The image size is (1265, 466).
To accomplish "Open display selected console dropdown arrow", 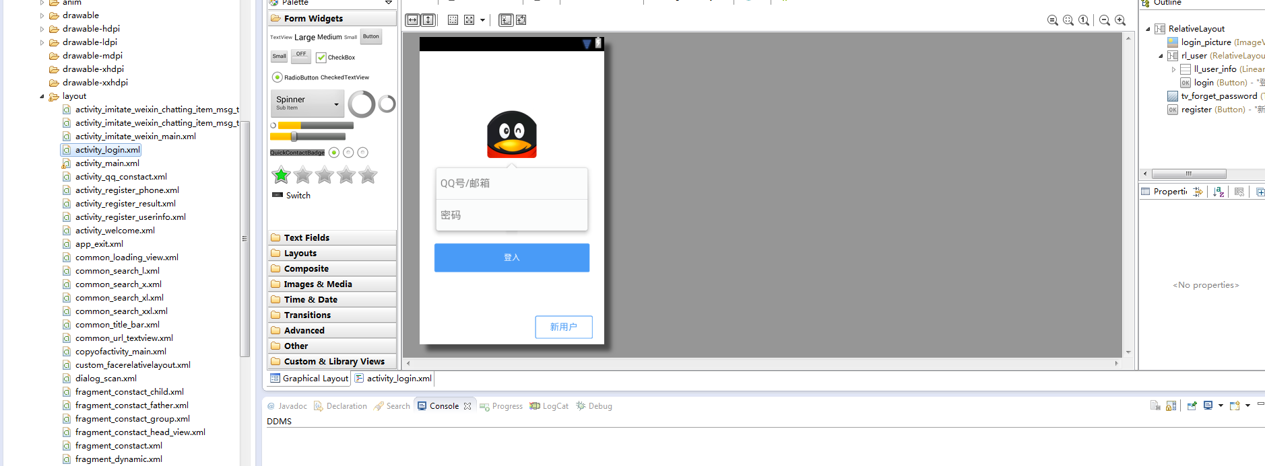I will (1221, 405).
